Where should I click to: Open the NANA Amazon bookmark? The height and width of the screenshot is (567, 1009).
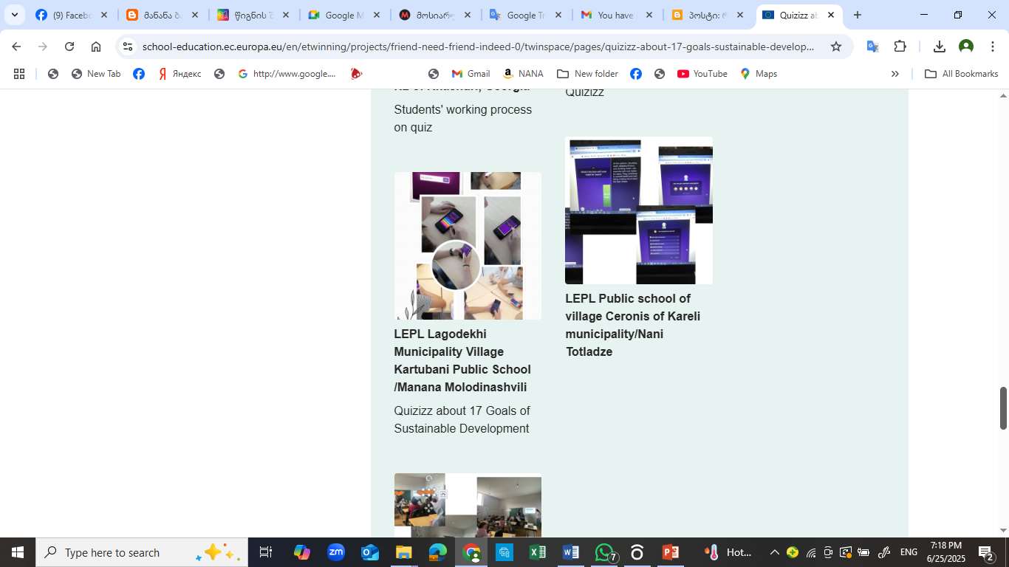tap(523, 74)
